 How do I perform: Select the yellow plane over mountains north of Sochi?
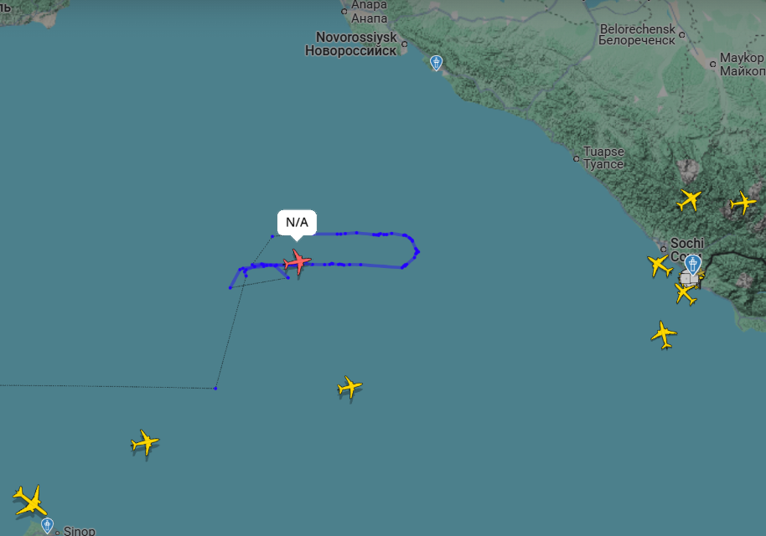click(689, 200)
